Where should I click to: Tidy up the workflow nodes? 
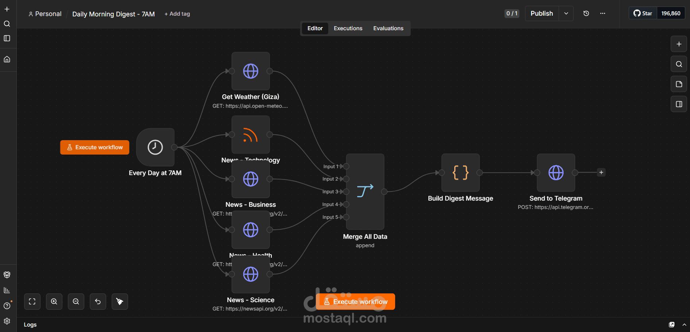point(120,301)
